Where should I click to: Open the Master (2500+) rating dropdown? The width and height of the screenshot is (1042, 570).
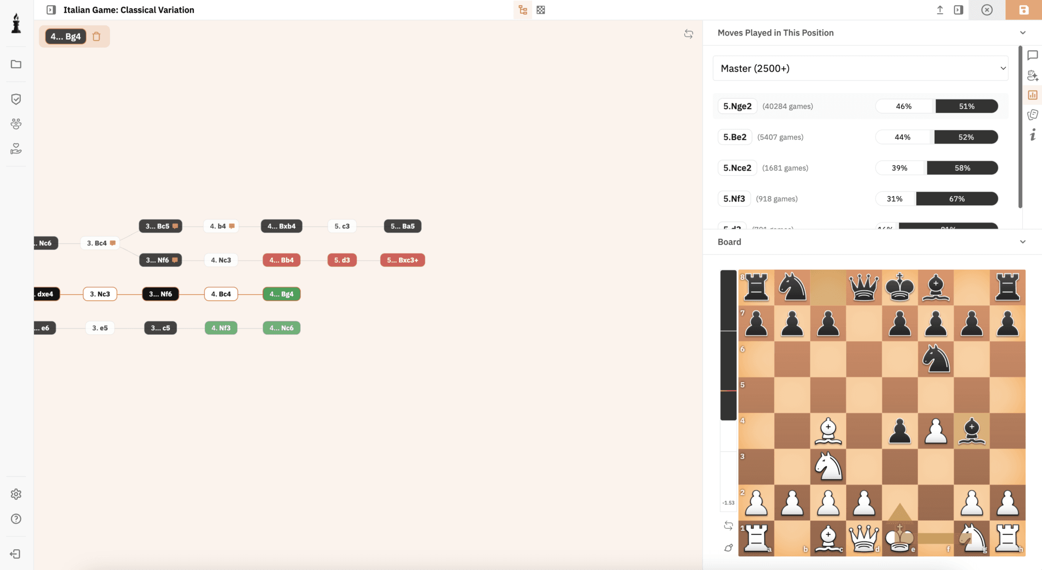pyautogui.click(x=860, y=68)
